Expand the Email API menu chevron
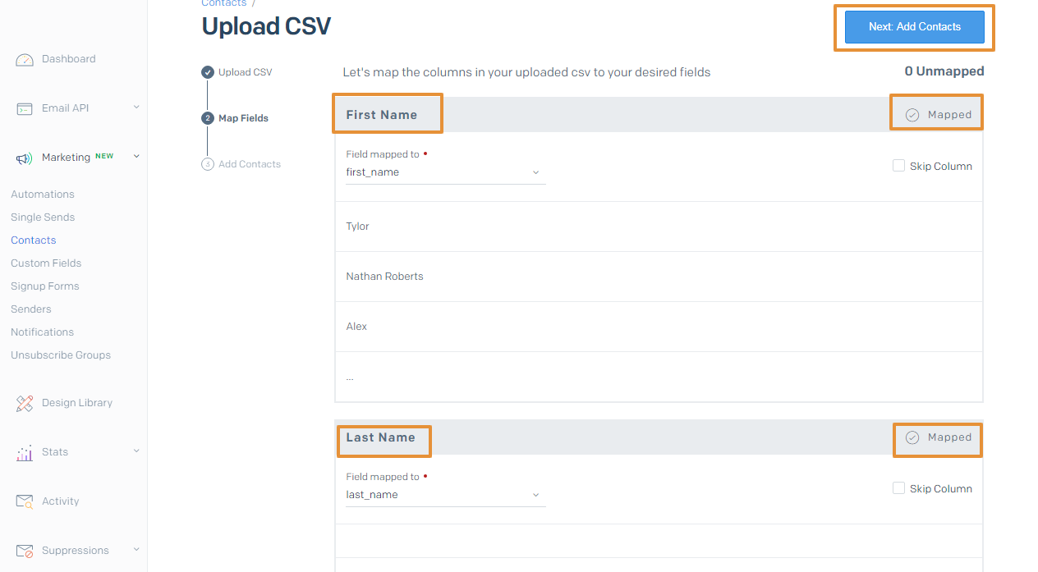Image resolution: width=1038 pixels, height=572 pixels. (x=136, y=108)
